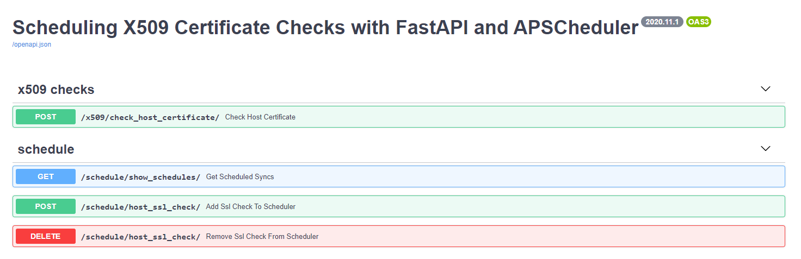801x259 pixels.
Task: Open the /openapi.json link
Action: [32, 45]
